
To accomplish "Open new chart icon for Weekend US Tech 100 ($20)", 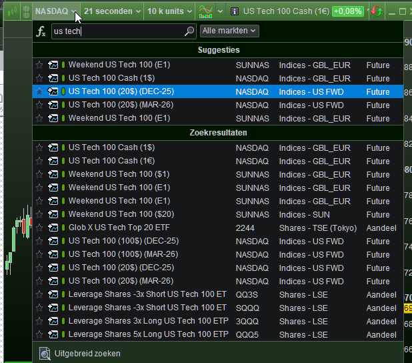I will pyautogui.click(x=53, y=214).
